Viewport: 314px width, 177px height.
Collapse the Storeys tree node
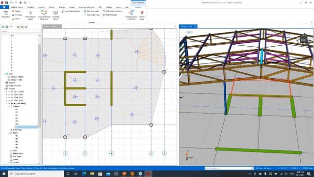pos(4,88)
